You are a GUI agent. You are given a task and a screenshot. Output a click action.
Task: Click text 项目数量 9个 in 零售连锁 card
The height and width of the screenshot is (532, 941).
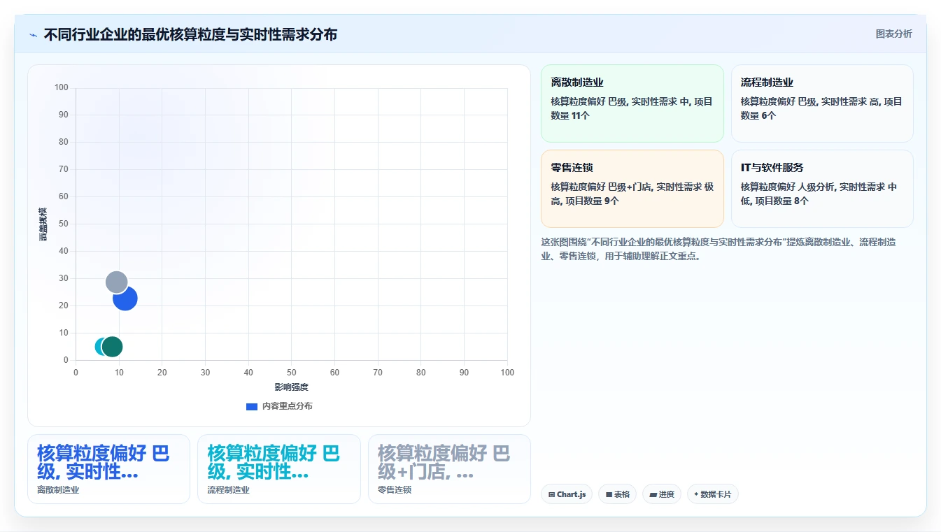point(592,201)
